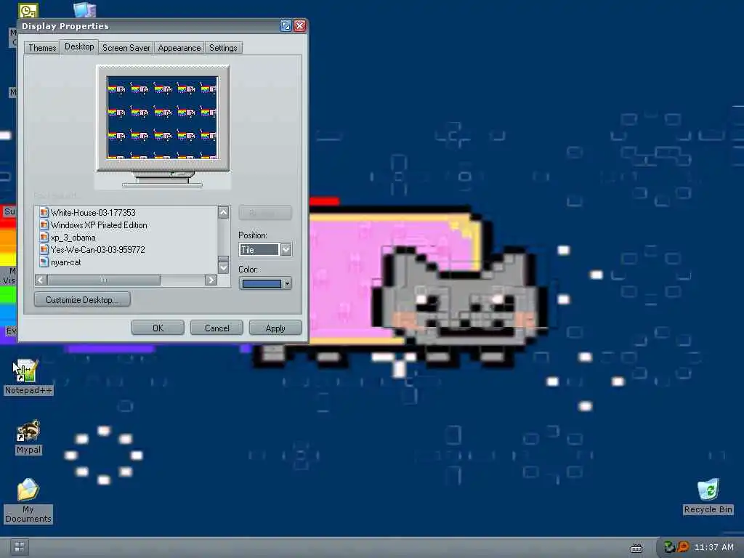Image resolution: width=744 pixels, height=558 pixels.
Task: Click the xp_3_obama file icon
Action: (x=44, y=237)
